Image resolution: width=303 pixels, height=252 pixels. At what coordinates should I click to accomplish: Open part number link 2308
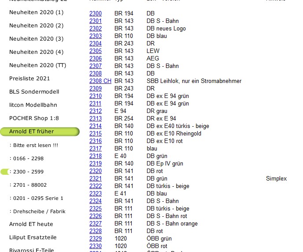[96, 73]
